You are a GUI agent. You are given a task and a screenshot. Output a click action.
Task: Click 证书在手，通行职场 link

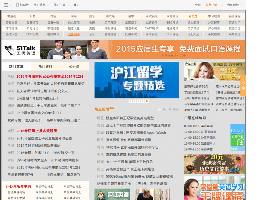point(229,110)
